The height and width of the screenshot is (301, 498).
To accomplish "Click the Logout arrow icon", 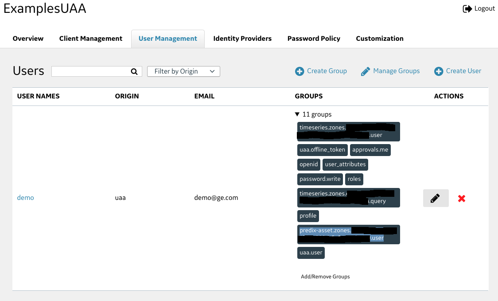I will 467,9.
